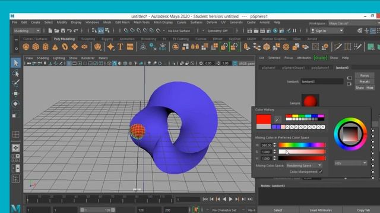Click the SVG shelf icon
This screenshot has height=213, width=380.
(x=130, y=47)
